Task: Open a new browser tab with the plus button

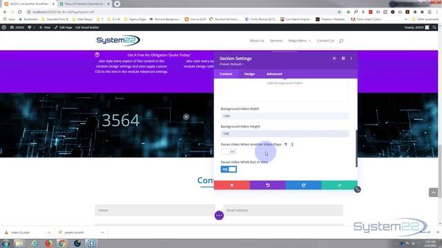Action: [x=117, y=4]
